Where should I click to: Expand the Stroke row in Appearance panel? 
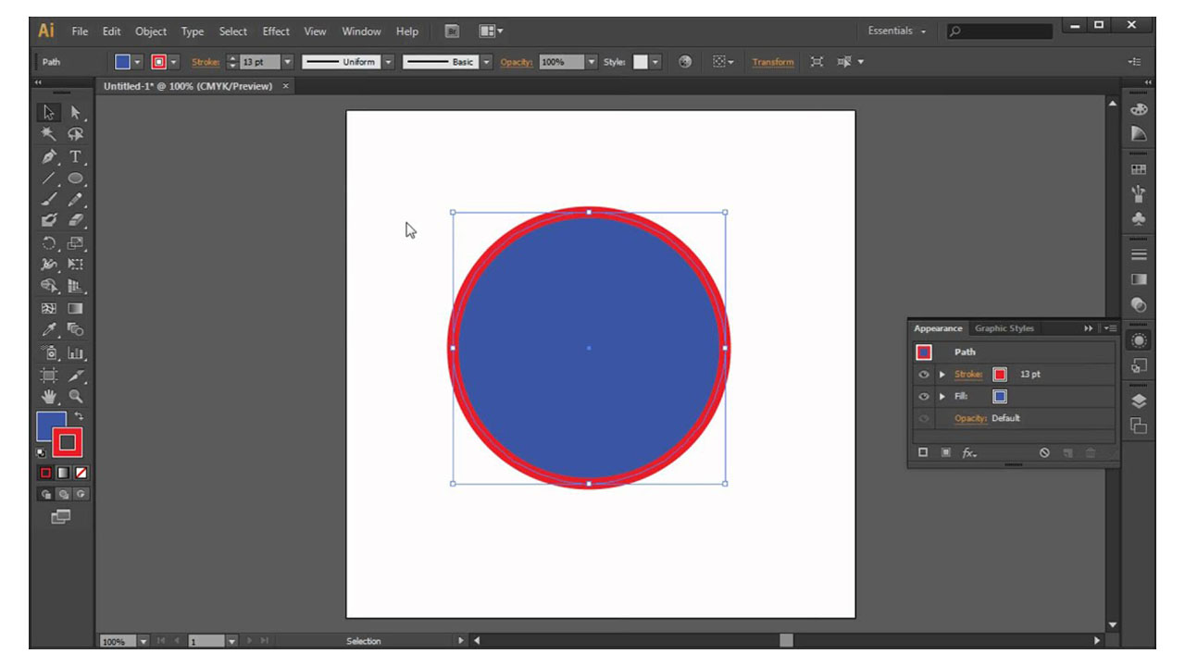pyautogui.click(x=942, y=375)
